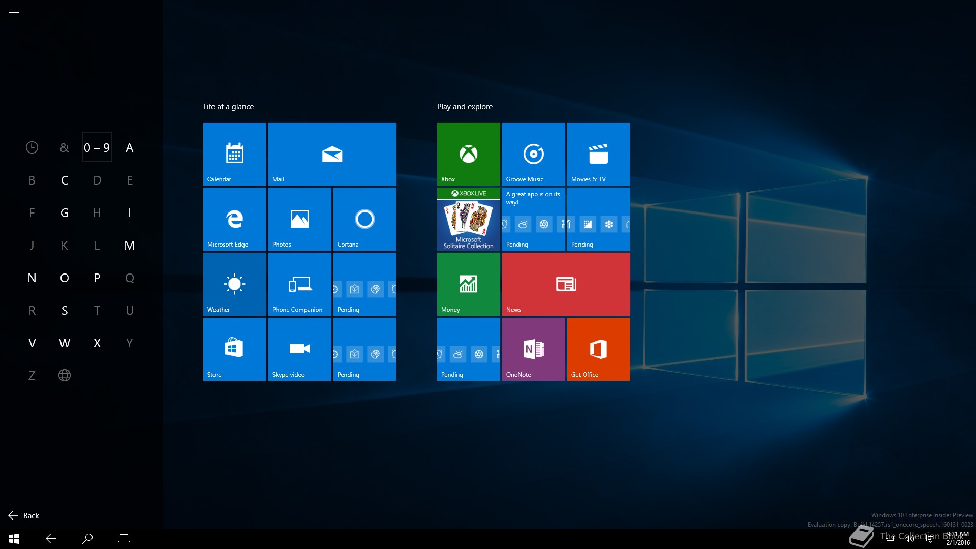Click the globe icon in alphabet index
976x549 pixels.
point(65,375)
